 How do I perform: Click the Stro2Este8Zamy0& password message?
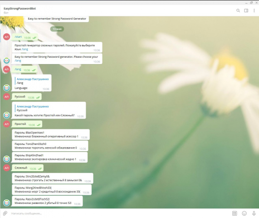point(53,178)
